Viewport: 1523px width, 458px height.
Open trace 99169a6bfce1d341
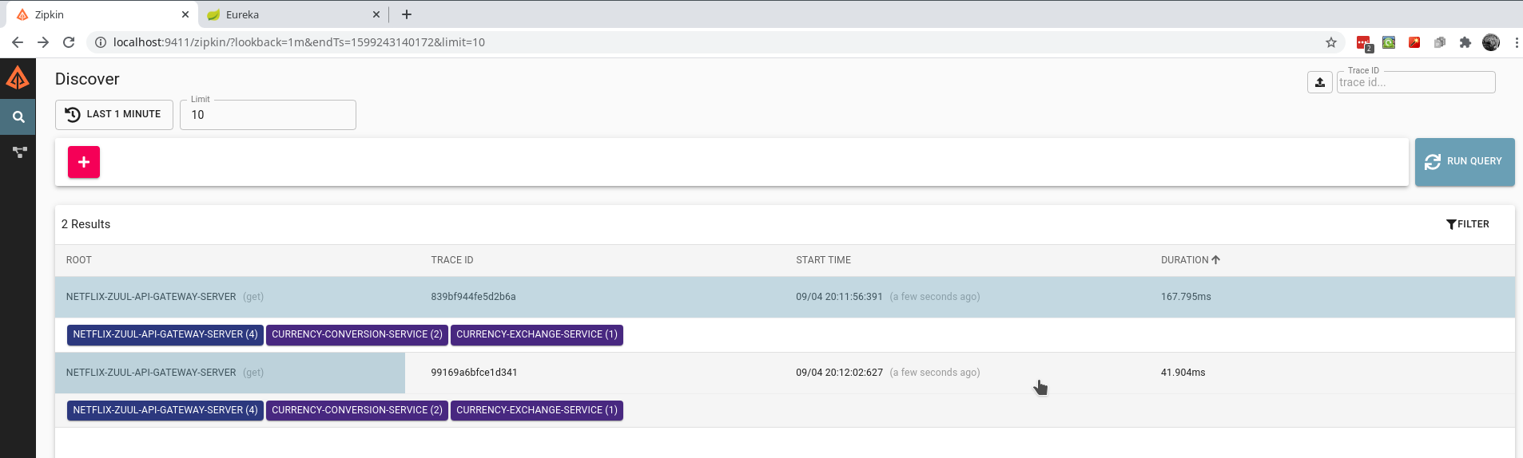pyautogui.click(x=474, y=373)
